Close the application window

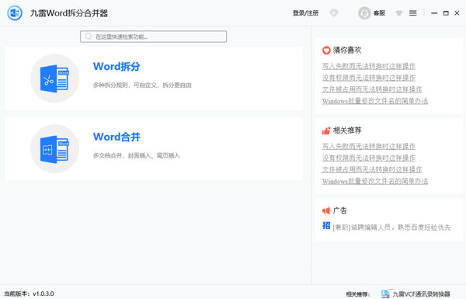pos(457,13)
